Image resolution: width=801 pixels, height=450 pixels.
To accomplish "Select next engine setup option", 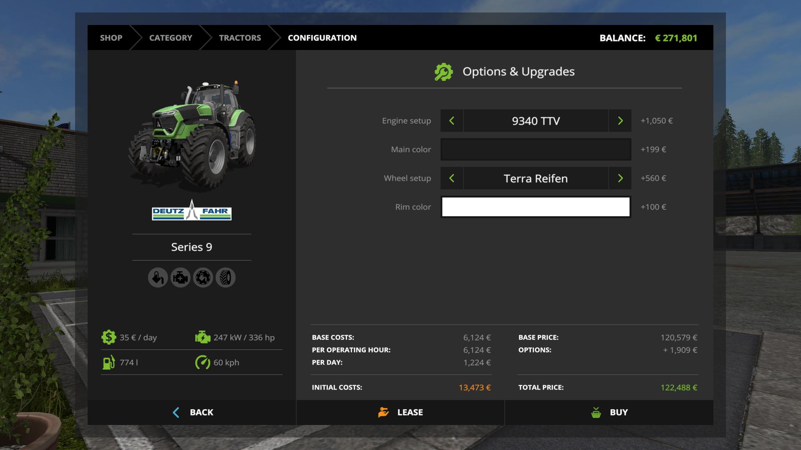I will coord(620,121).
